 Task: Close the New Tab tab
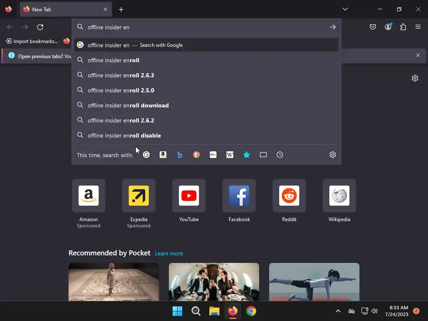pos(105,9)
